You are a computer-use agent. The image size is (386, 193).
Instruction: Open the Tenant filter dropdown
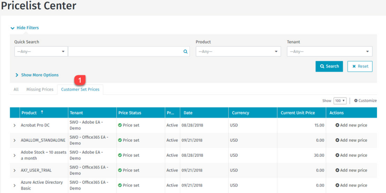click(x=329, y=52)
